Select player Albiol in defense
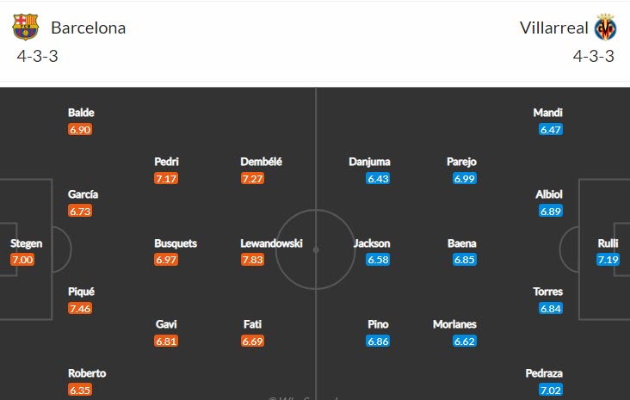Viewport: 630px width, 400px height. [x=548, y=194]
